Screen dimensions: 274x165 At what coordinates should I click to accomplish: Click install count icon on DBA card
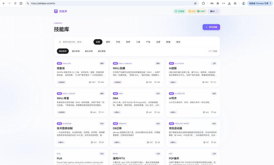(x=147, y=112)
